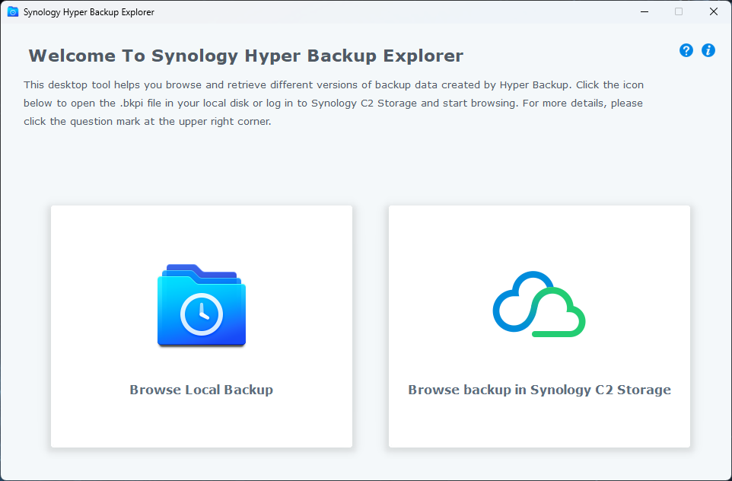The image size is (732, 481).
Task: Click the blue information icon
Action: point(708,50)
